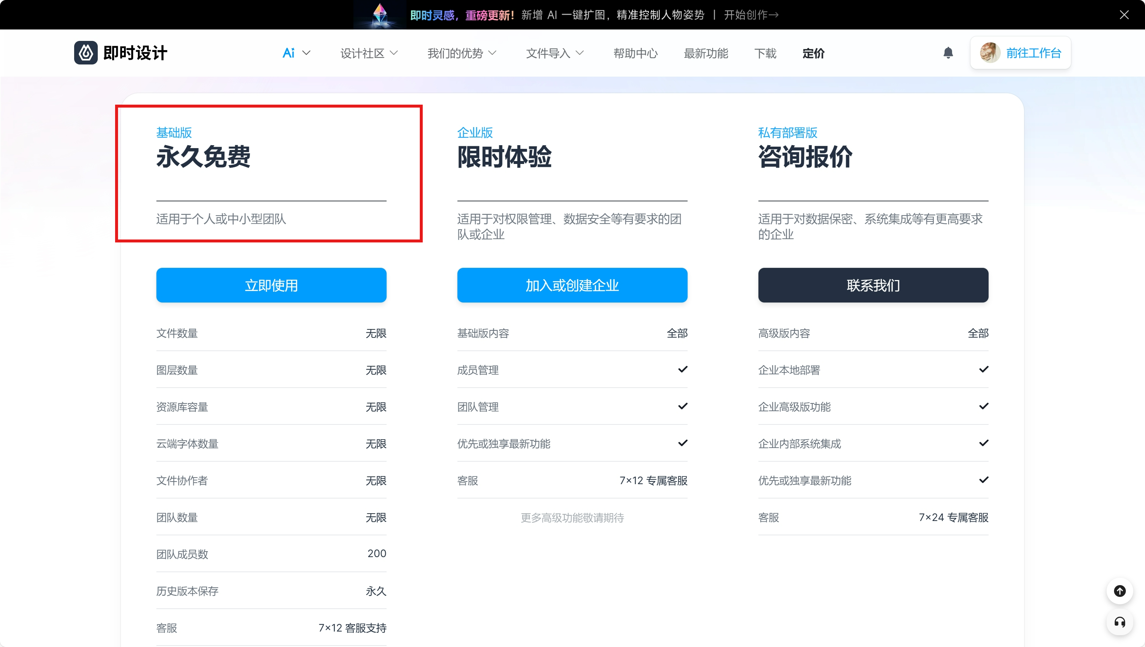Click the crystal banner graphic

click(x=380, y=15)
